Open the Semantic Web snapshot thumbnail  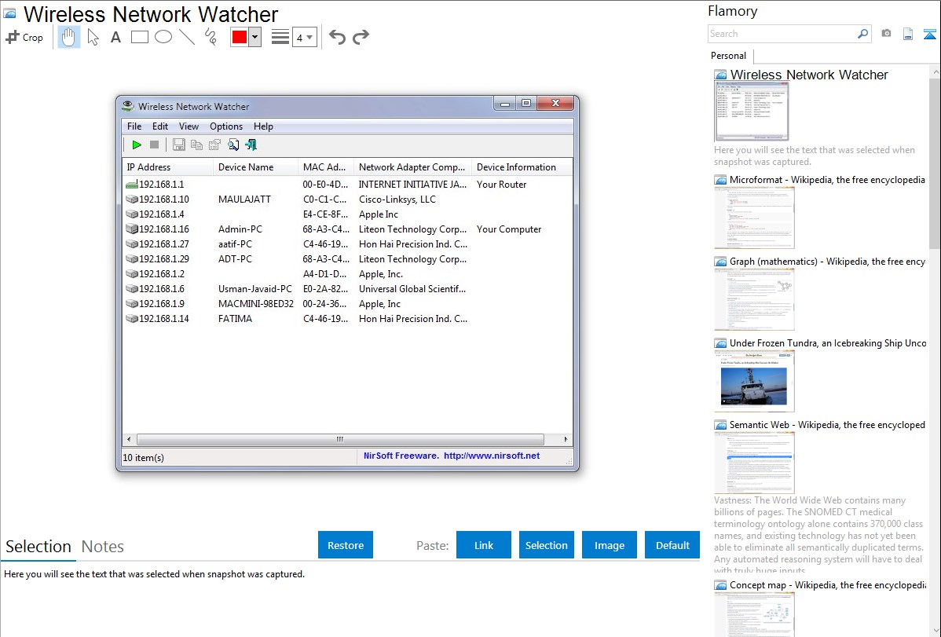point(754,463)
